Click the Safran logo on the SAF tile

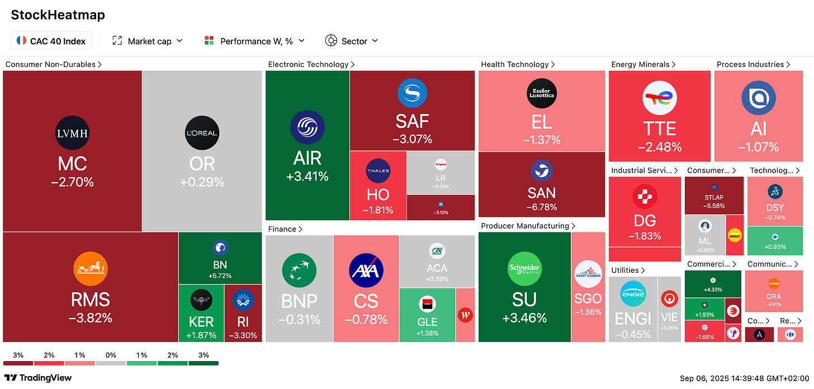pyautogui.click(x=412, y=93)
